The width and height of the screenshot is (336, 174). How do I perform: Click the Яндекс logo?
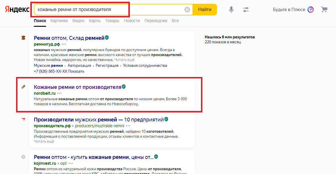(17, 10)
